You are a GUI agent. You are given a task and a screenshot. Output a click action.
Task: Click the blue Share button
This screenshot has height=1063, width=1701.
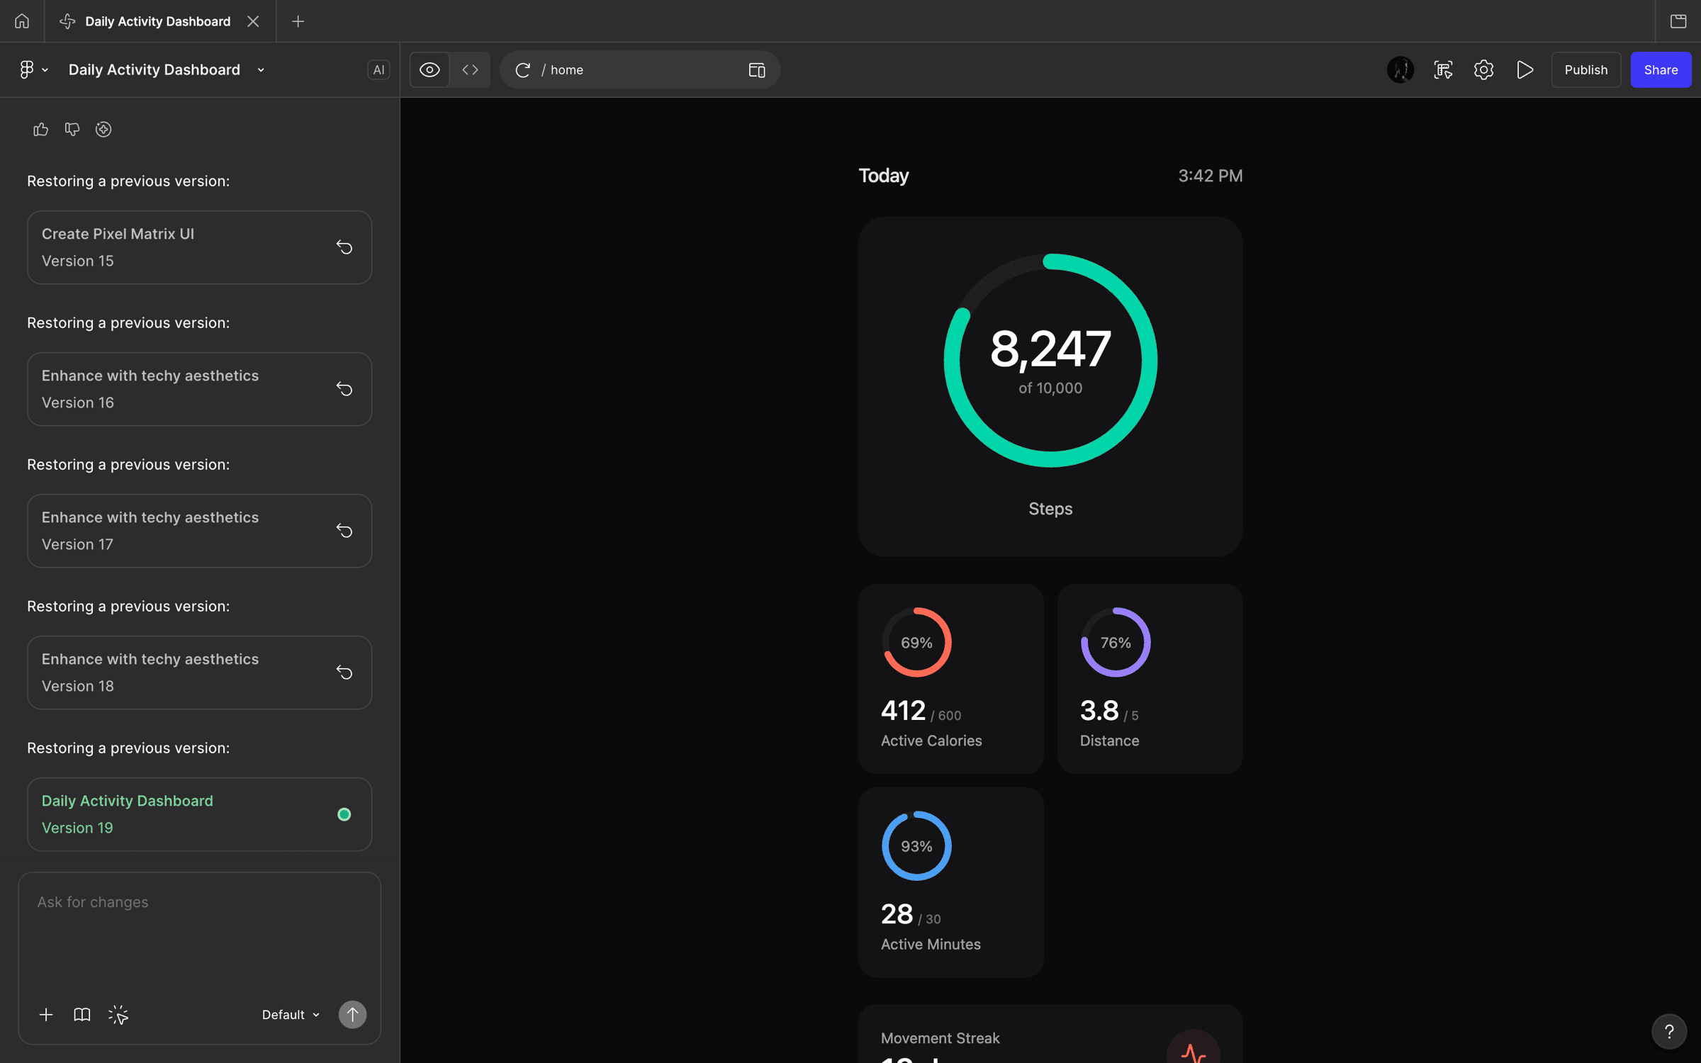[x=1661, y=69]
